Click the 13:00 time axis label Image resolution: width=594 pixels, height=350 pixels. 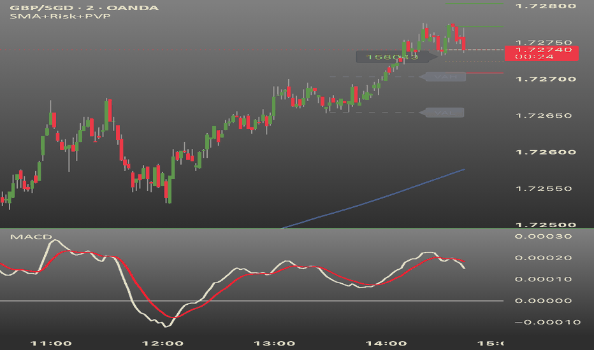click(274, 344)
